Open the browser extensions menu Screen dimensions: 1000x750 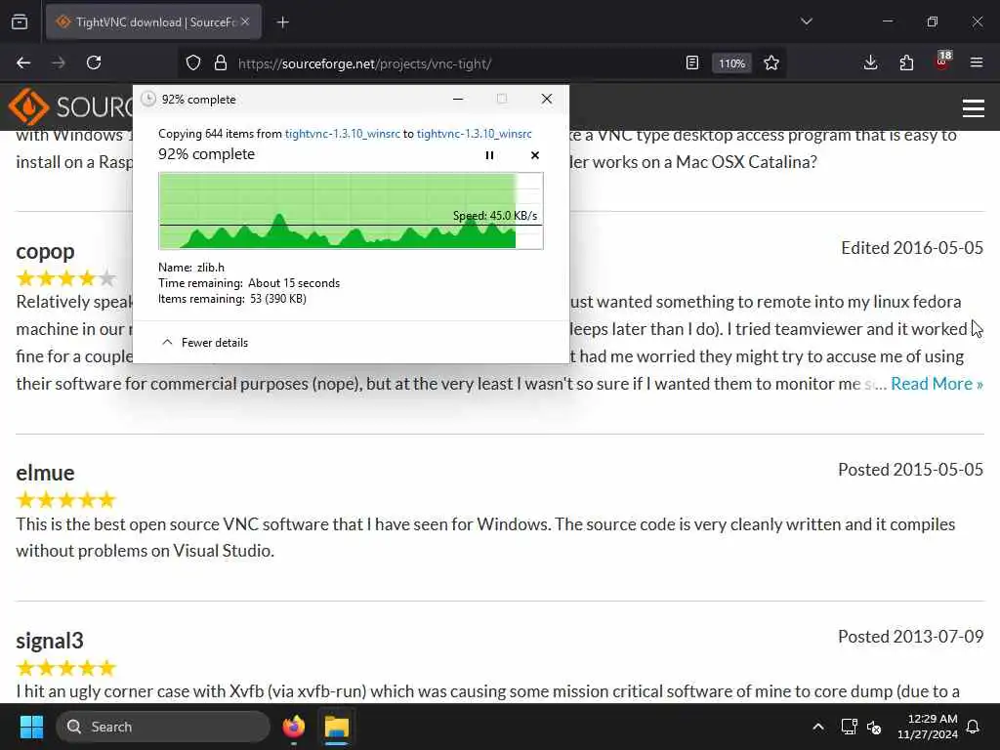click(906, 62)
